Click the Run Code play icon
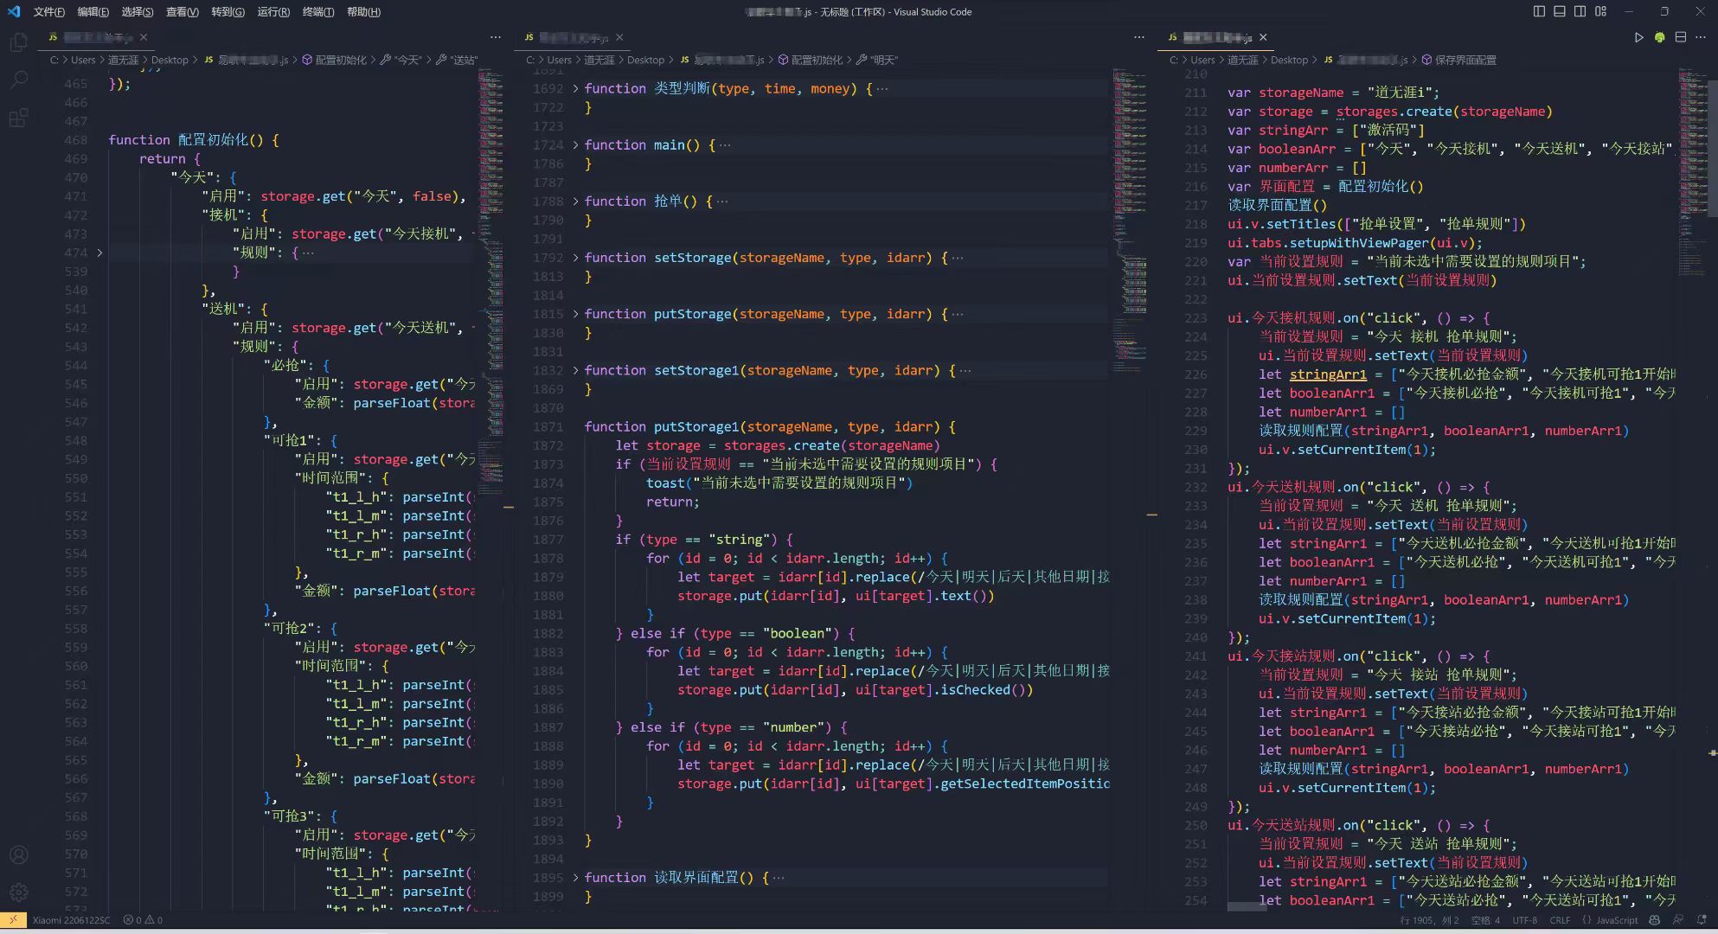Image resolution: width=1718 pixels, height=934 pixels. pos(1638,37)
